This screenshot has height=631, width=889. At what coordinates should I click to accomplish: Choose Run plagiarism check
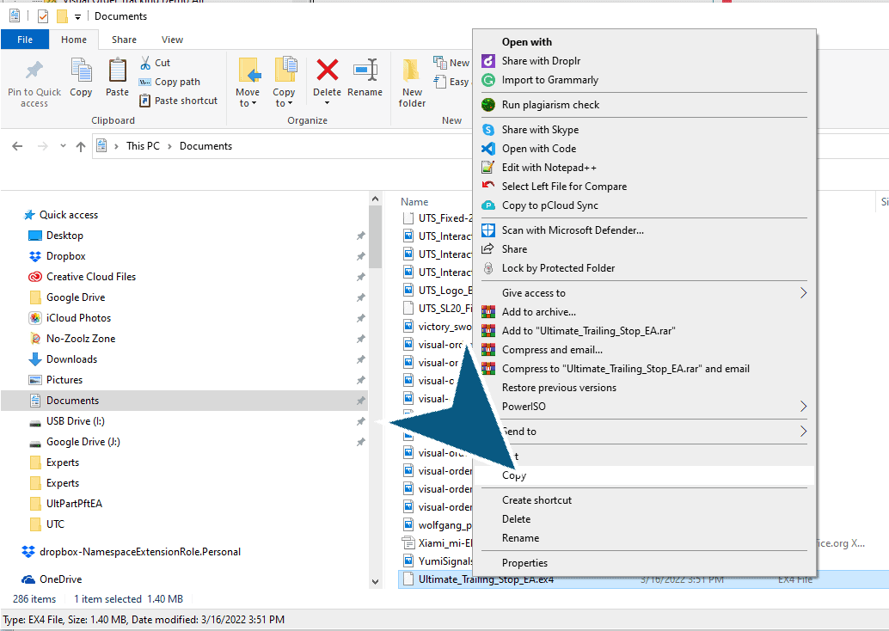(x=550, y=105)
